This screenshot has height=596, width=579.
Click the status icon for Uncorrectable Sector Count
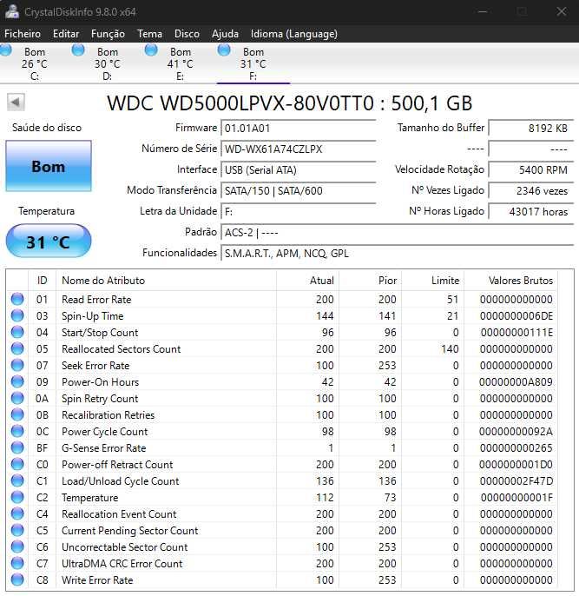(17, 547)
